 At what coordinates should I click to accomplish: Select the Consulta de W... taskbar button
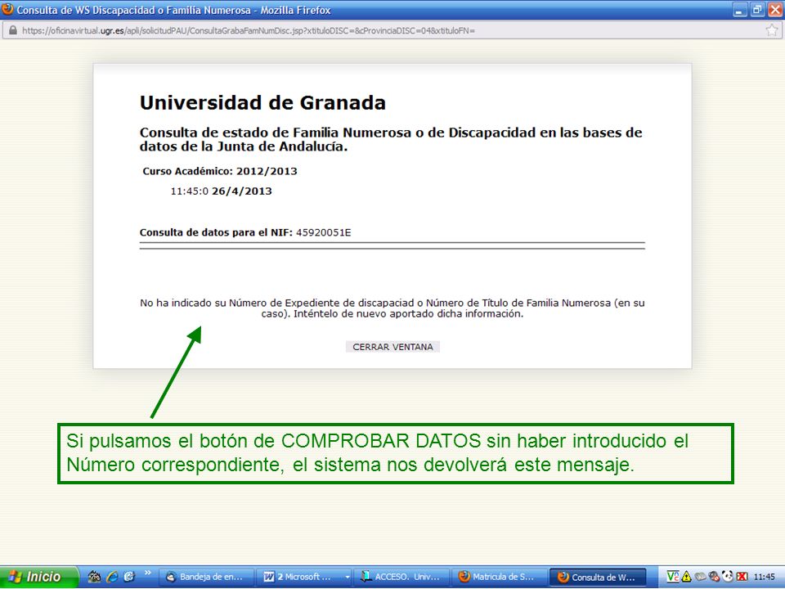click(598, 577)
